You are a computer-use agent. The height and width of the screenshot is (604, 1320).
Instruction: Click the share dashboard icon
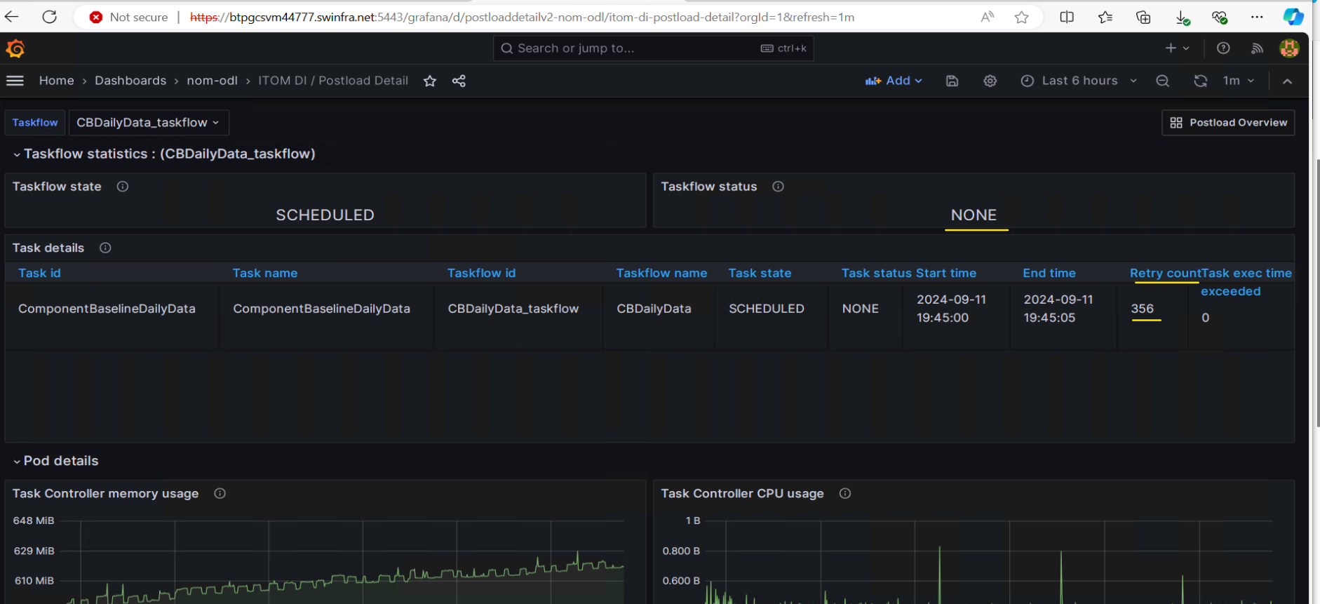(x=459, y=81)
